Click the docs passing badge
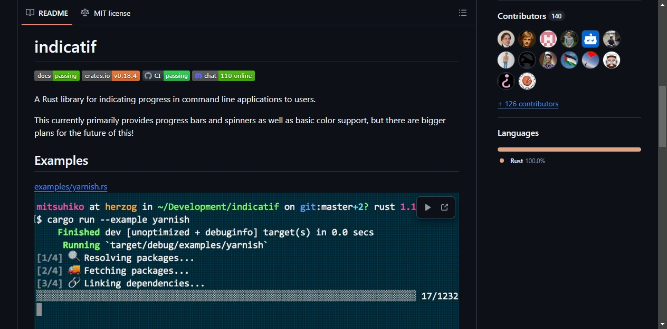The image size is (667, 329). tap(57, 76)
